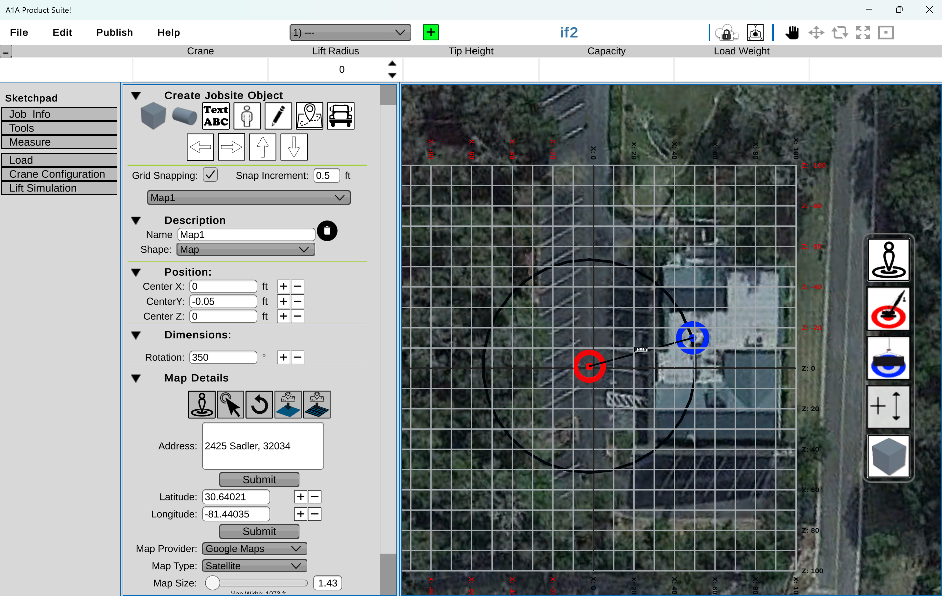942x596 pixels.
Task: Toggle the Grid Snapping checkbox
Action: click(210, 175)
